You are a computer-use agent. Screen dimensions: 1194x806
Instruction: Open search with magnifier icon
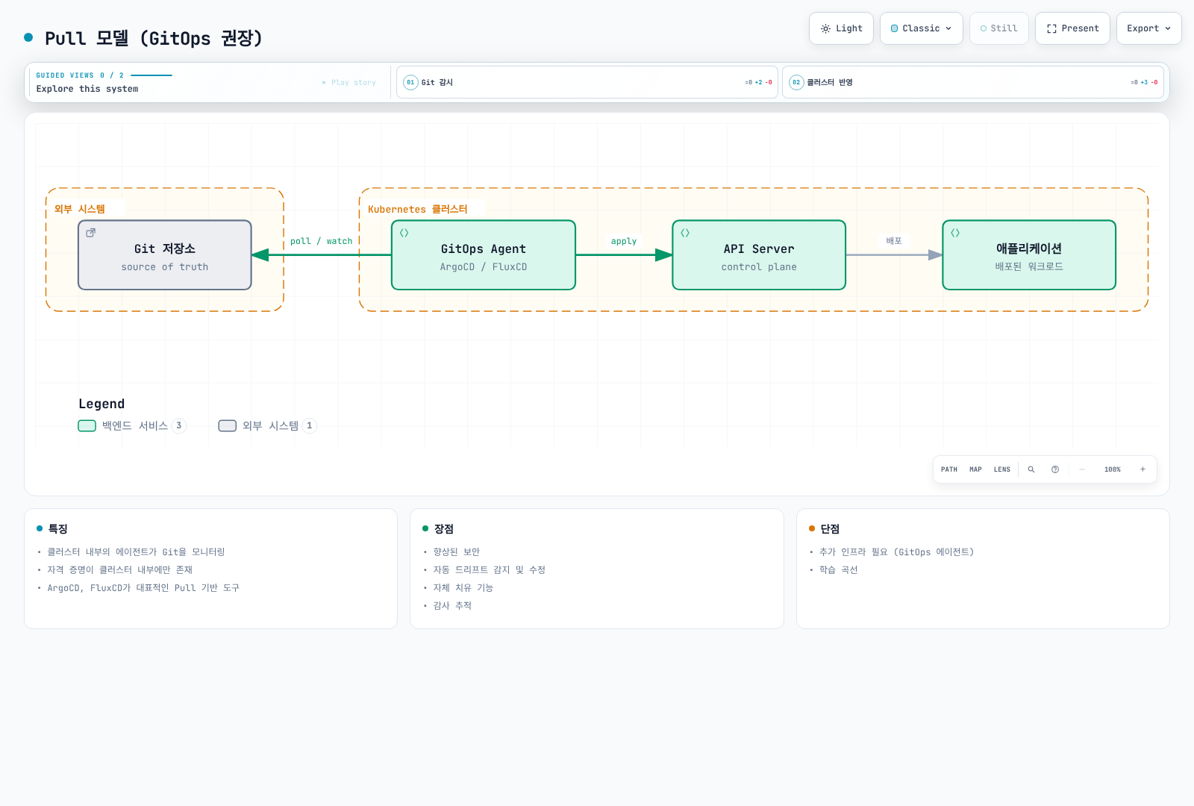(x=1031, y=469)
